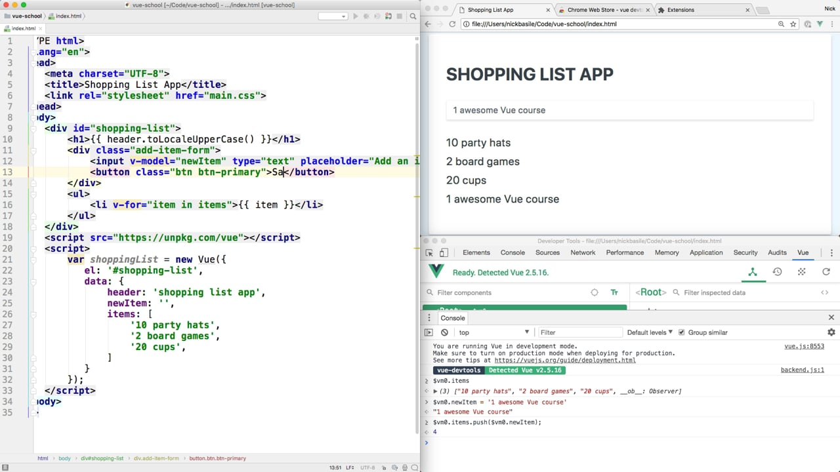Click '10 party hats' list item on page
The width and height of the screenshot is (840, 472).
click(x=478, y=143)
